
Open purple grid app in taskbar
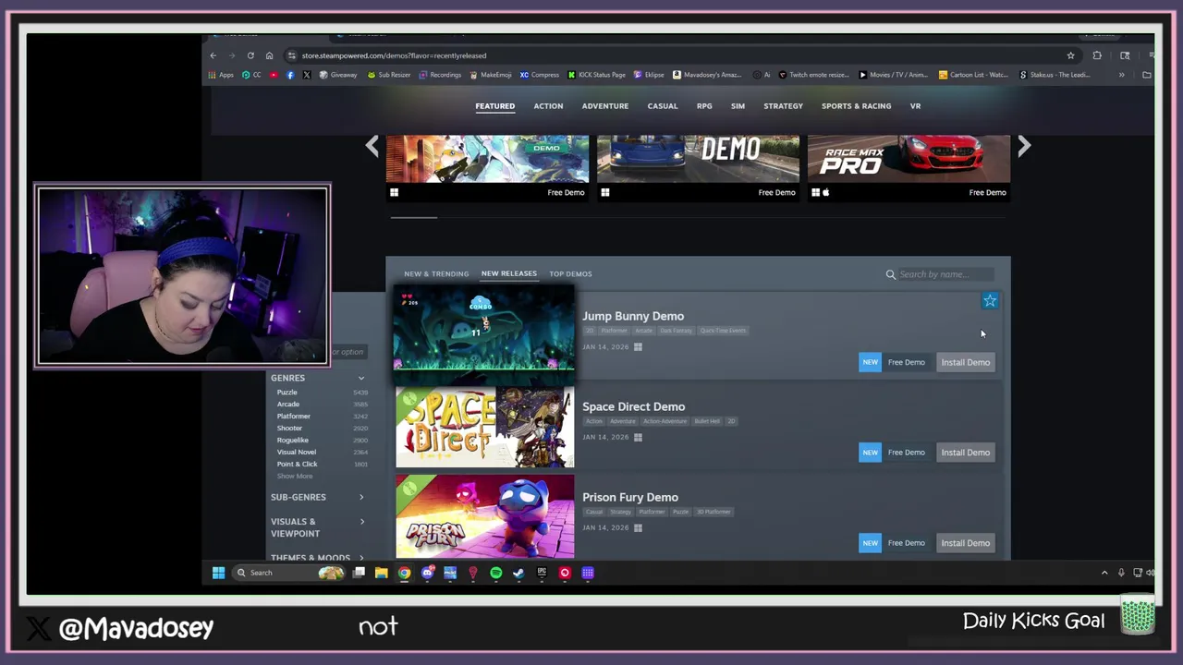pyautogui.click(x=588, y=573)
